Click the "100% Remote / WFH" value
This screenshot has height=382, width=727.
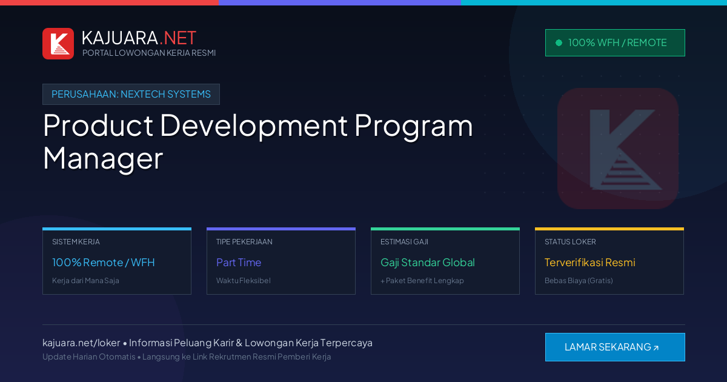click(x=104, y=263)
